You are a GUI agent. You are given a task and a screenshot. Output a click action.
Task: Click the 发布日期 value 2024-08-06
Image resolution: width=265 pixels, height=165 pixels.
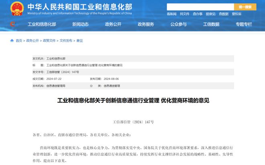111,79
